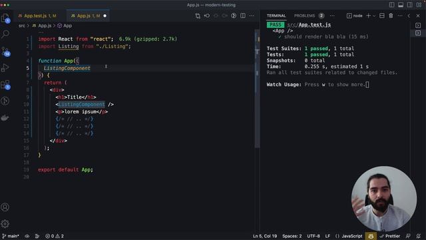Click ListingComponent on line 5
Viewport: 426px width, 240px height.
(67, 68)
